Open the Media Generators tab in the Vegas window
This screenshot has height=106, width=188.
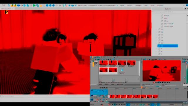[x=120, y=85]
